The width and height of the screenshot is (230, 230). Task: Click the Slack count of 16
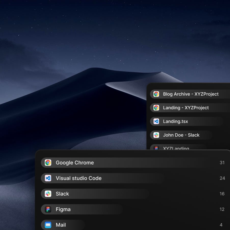click(222, 194)
